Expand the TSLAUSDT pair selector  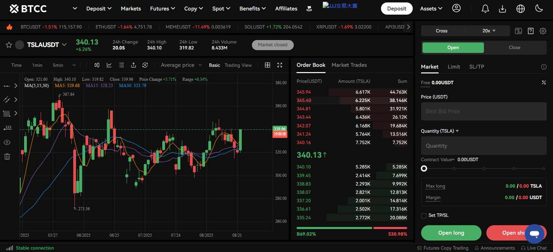[64, 45]
